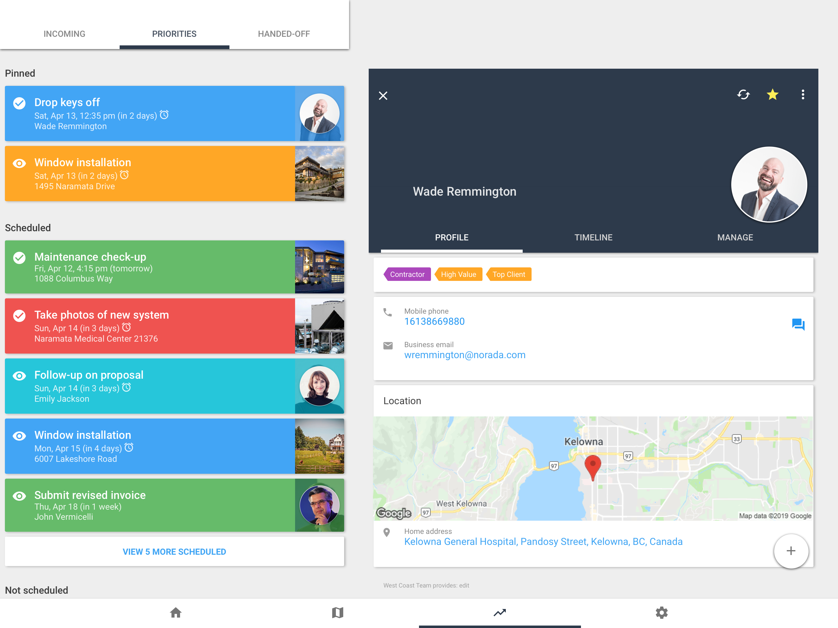
Task: Open Wade's avatar on Drop keys off card
Action: pos(319,114)
